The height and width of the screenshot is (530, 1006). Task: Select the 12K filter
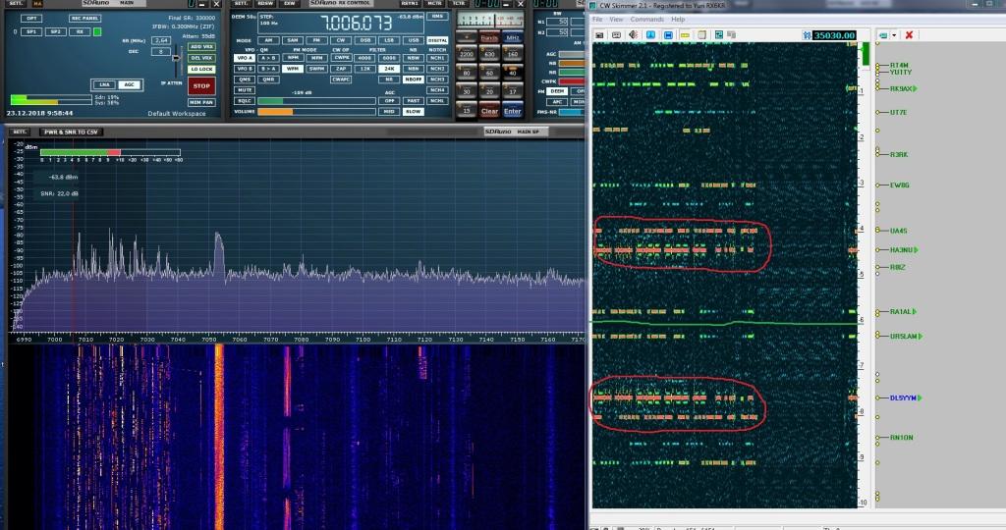click(x=364, y=69)
